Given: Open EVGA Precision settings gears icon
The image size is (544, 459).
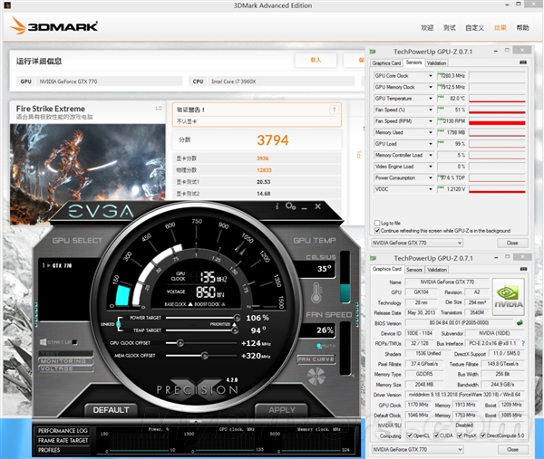Looking at the screenshot, I should (290, 206).
